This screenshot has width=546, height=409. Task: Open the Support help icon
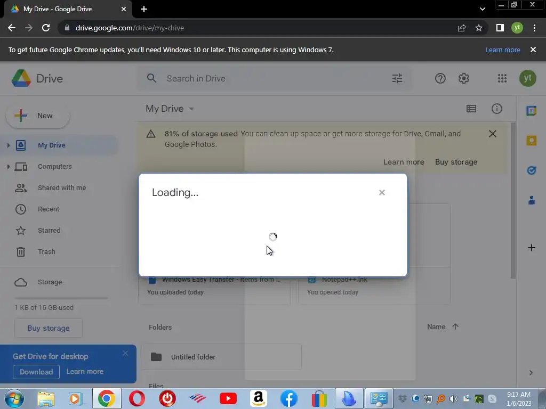pos(440,78)
